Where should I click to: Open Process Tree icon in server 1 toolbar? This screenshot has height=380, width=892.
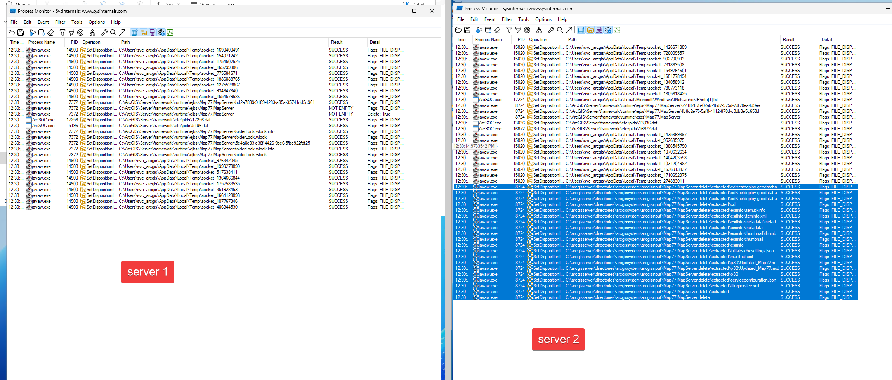click(92, 33)
